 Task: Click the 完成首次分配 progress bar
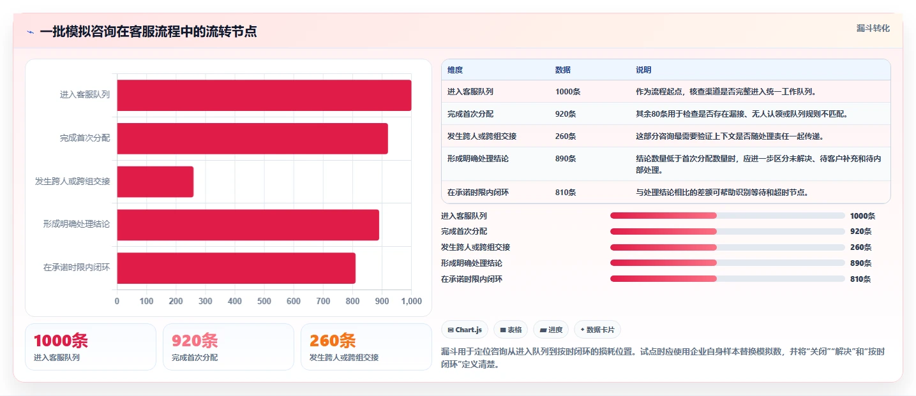click(728, 231)
